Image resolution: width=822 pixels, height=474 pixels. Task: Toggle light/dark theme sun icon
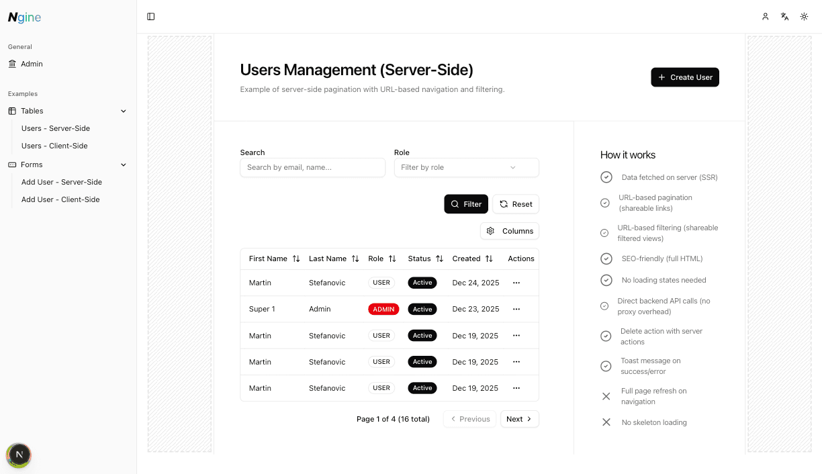804,17
